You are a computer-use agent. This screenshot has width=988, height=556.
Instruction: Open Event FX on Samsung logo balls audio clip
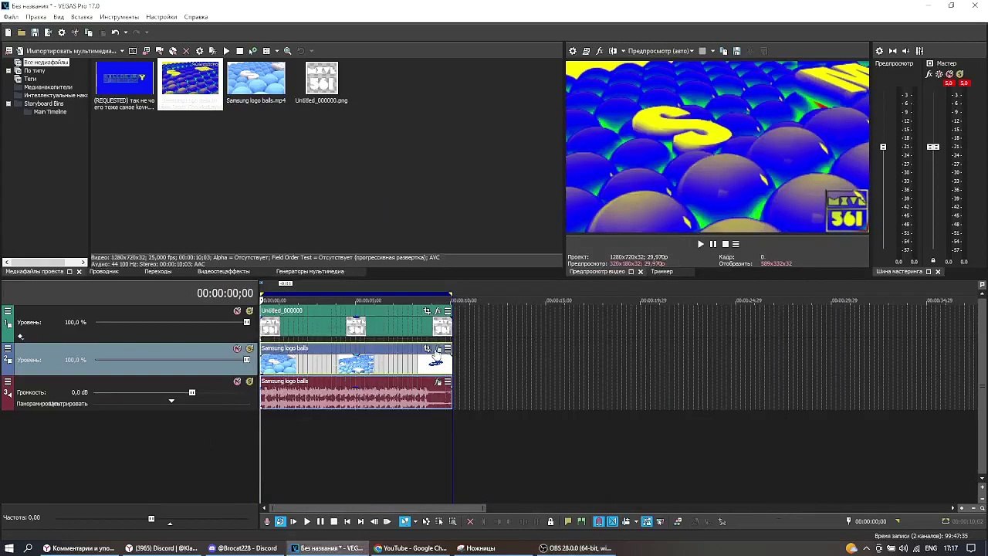tap(438, 381)
